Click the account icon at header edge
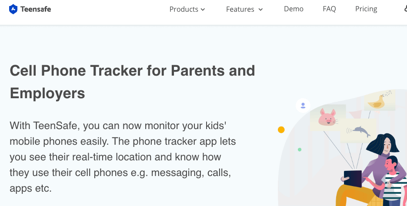This screenshot has height=206, width=407. pos(404,9)
